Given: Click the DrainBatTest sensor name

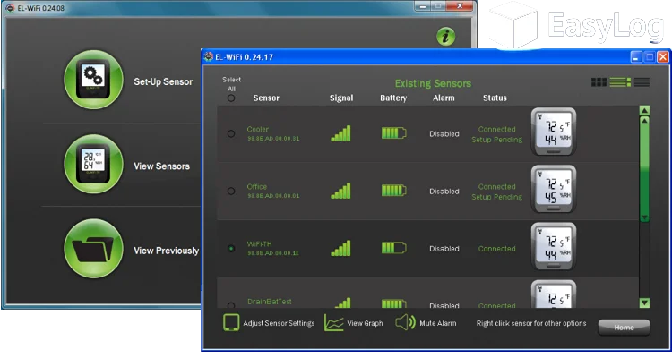Looking at the screenshot, I should (270, 302).
